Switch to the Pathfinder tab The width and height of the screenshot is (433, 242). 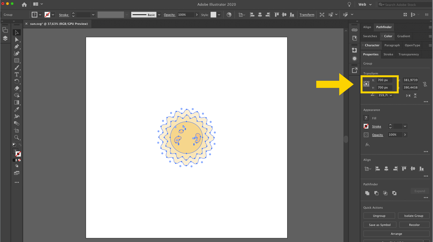point(384,27)
